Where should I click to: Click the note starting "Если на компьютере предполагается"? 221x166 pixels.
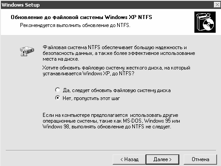111,121
